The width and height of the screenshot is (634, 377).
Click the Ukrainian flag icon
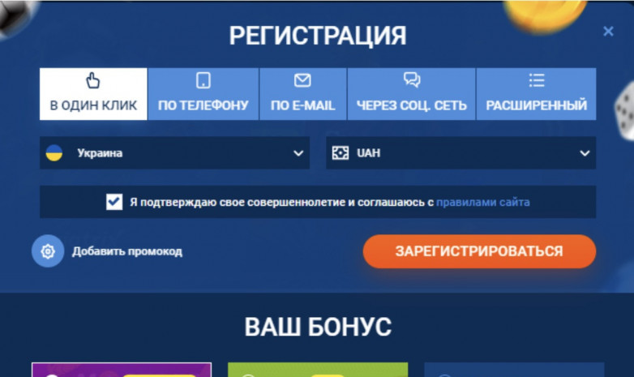[54, 153]
